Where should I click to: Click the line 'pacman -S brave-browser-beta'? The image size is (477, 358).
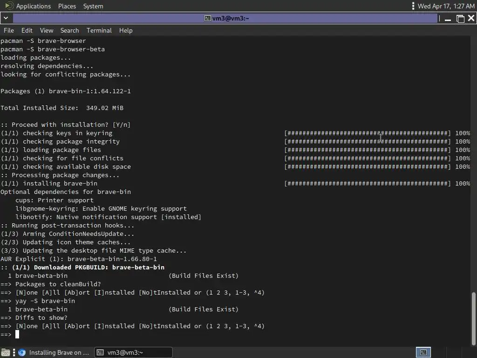53,49
